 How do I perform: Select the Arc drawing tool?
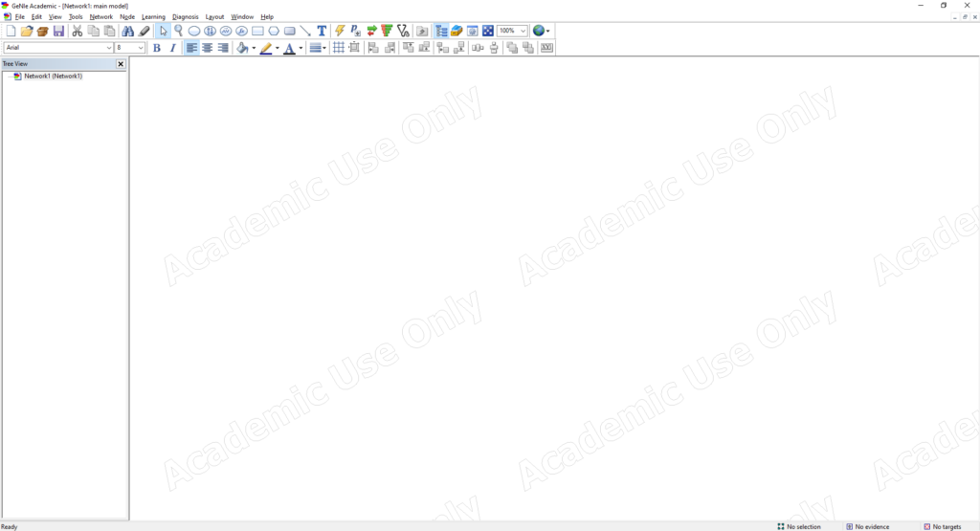point(305,31)
